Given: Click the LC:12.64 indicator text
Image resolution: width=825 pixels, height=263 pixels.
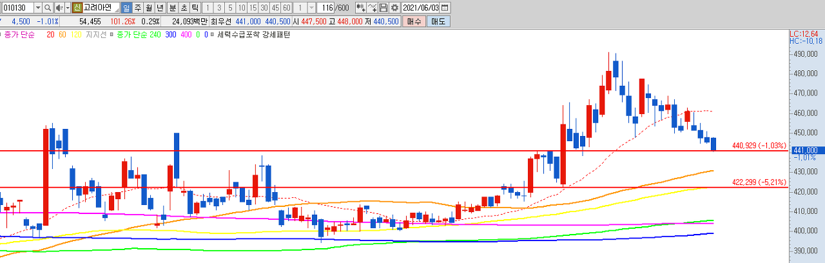Looking at the screenshot, I should tap(804, 34).
